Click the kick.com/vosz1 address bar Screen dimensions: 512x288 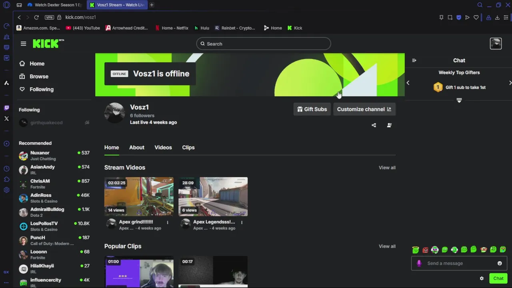(80, 17)
